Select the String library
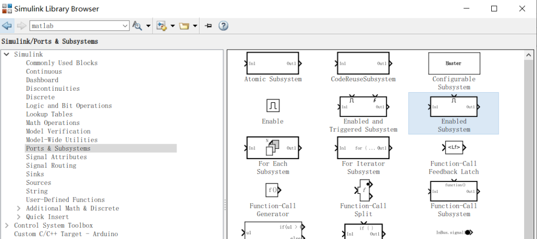 tap(37, 191)
